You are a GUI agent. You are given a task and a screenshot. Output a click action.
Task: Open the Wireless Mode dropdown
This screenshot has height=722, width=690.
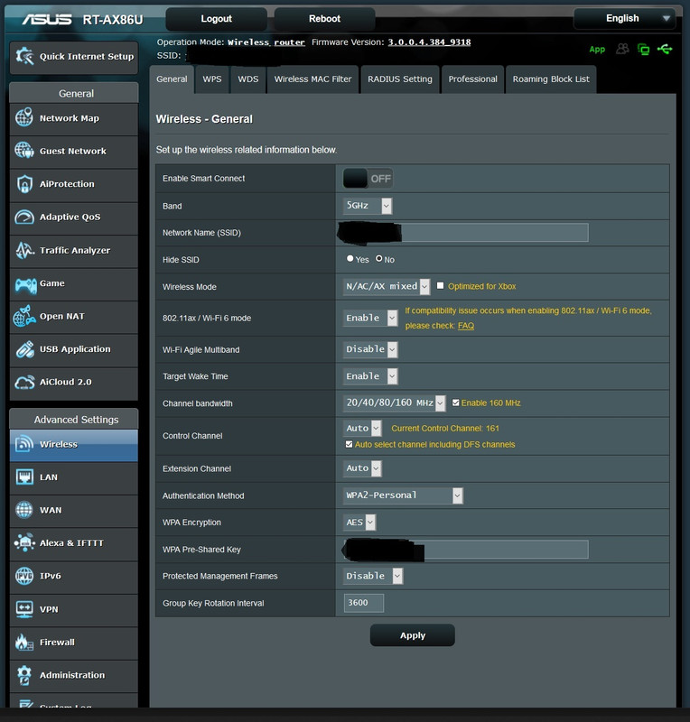point(387,286)
